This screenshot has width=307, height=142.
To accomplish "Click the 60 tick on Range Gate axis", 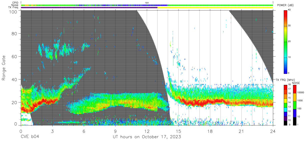I will click(x=15, y=56).
